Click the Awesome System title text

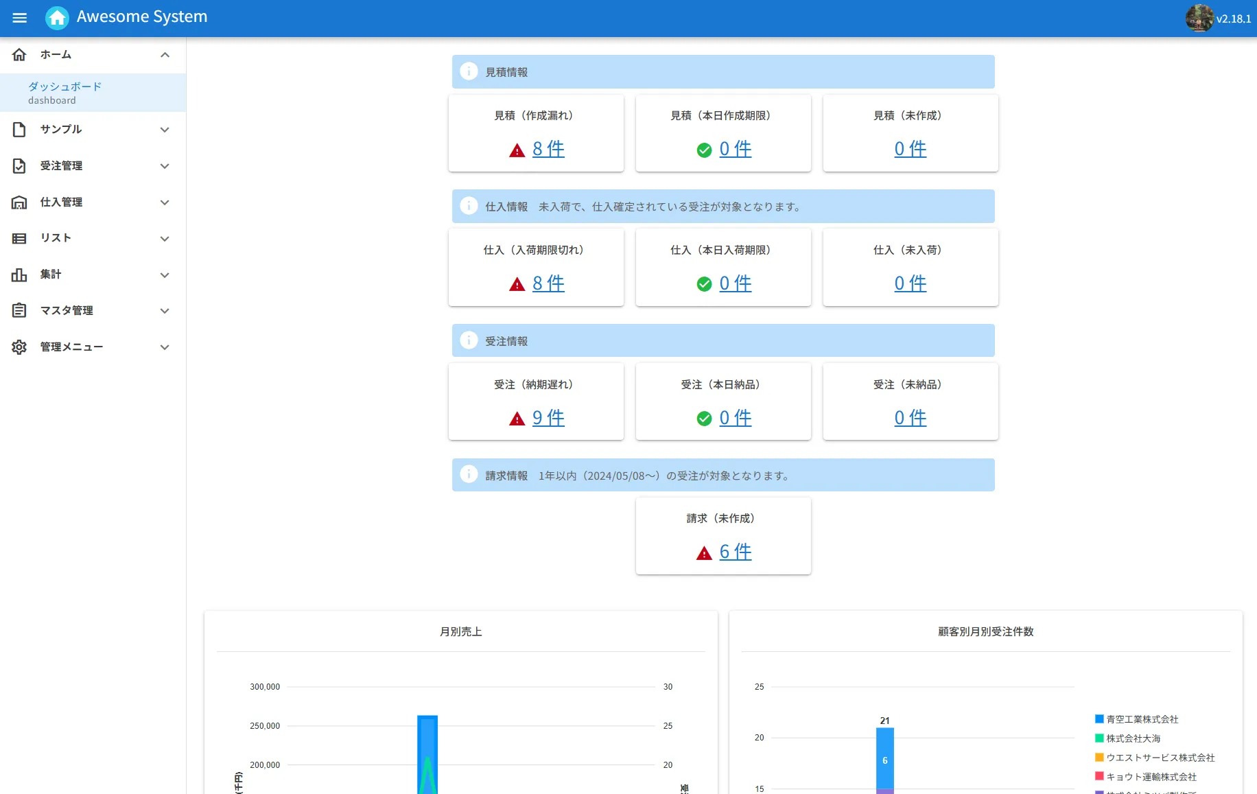(142, 16)
